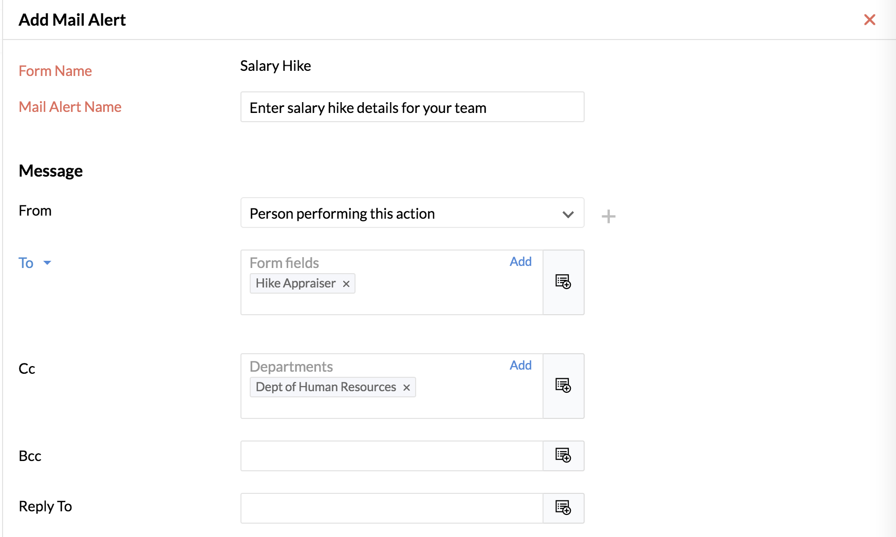
Task: Click Add link in Departments box
Action: click(520, 365)
